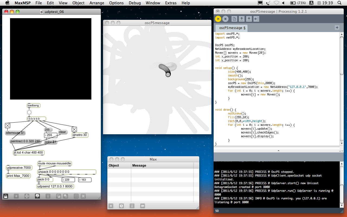Click the paintrect 0 0 320 240 message
The image size is (347, 217).
coord(25,141)
